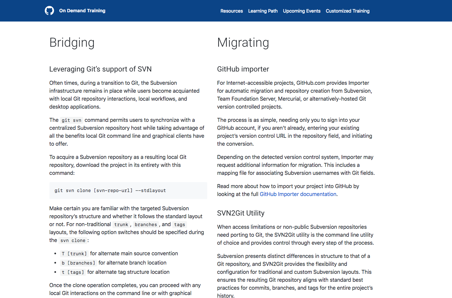Click the Migrating page heading

pyautogui.click(x=243, y=43)
